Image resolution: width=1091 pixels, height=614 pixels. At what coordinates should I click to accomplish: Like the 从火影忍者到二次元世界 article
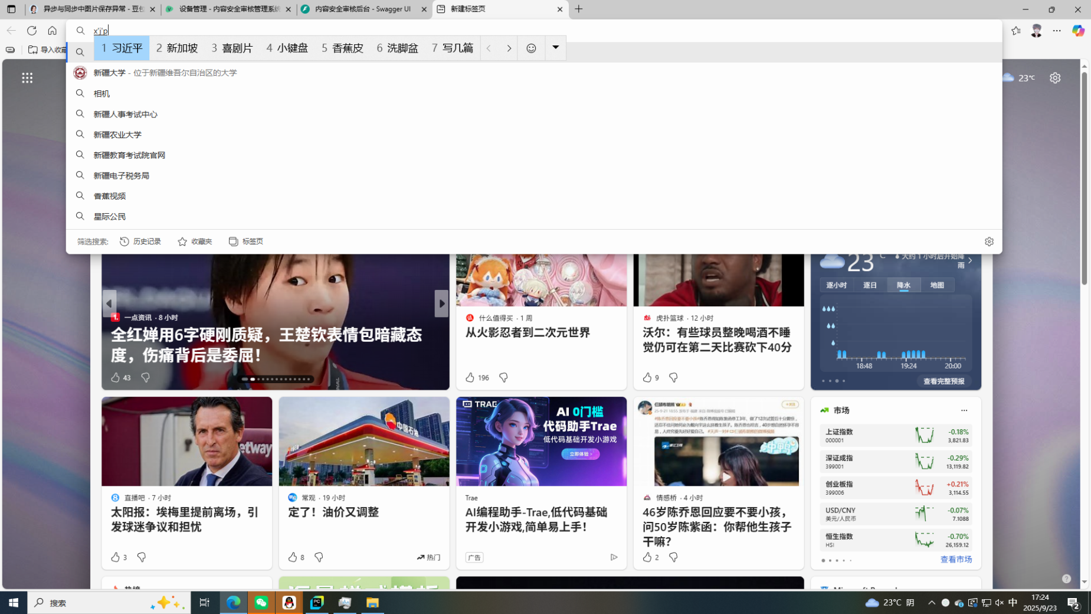[470, 377]
